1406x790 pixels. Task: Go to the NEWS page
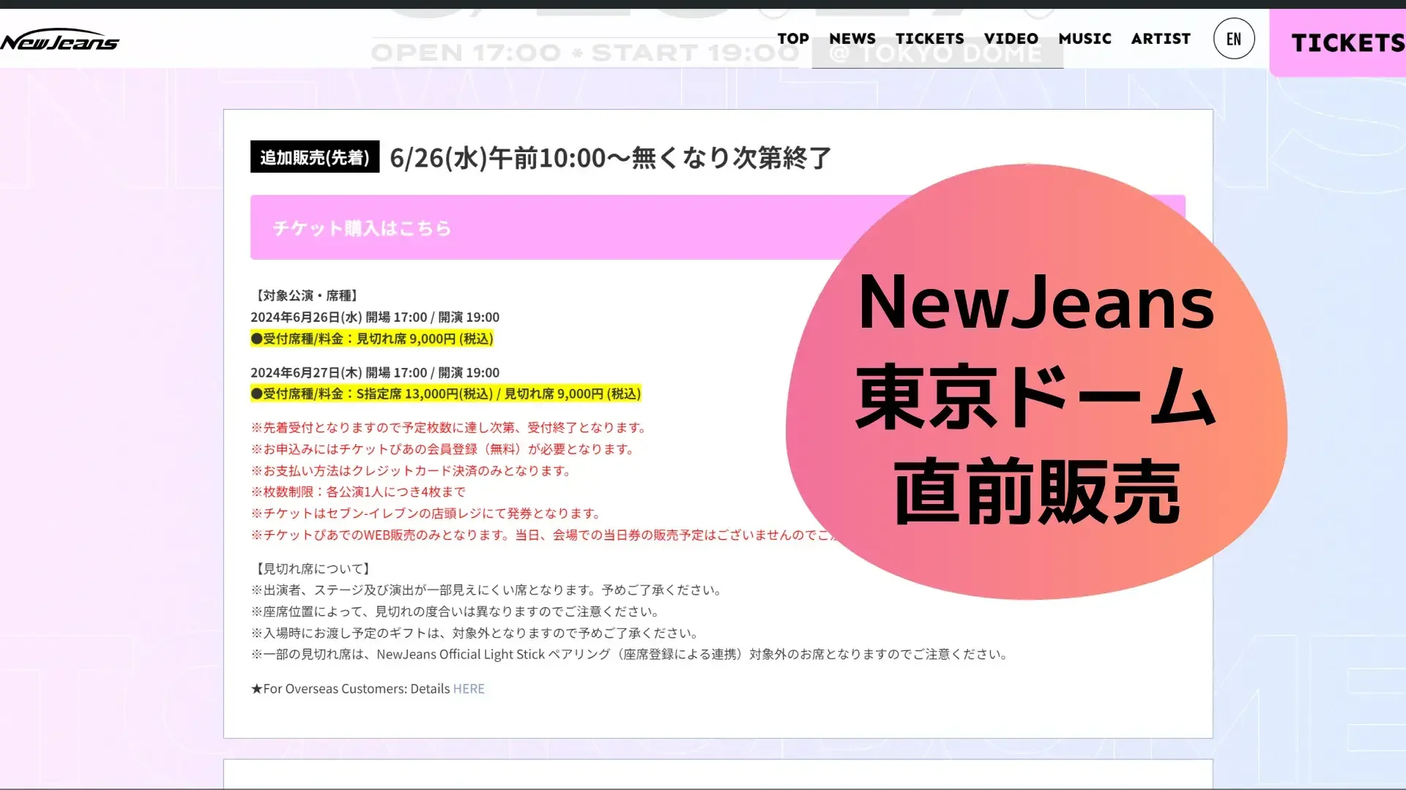(852, 39)
